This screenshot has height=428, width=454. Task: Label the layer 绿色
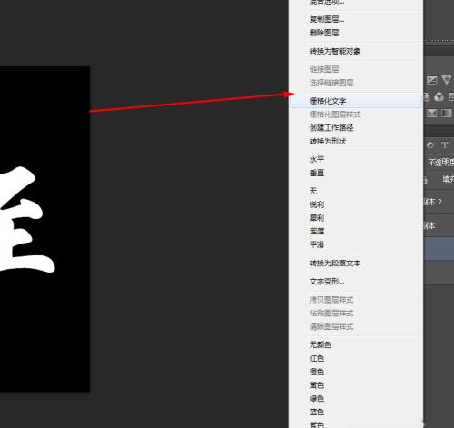(x=317, y=398)
